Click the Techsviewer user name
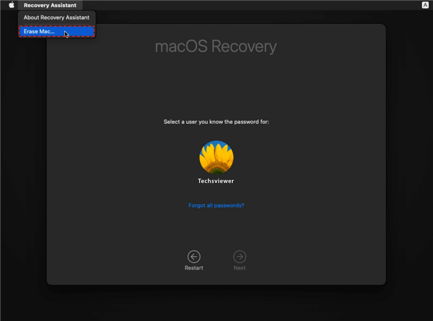This screenshot has width=433, height=321. tap(216, 181)
